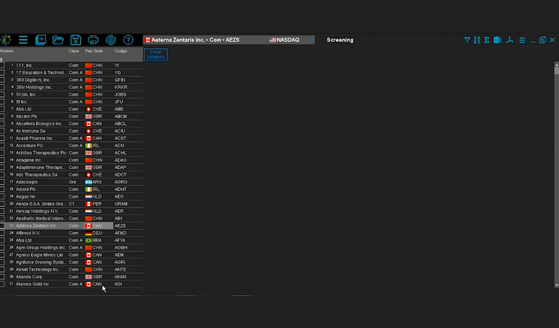Screen dimensions: 559x328
Task: Select the Adc Therapeutics Sa row
Action: coord(36,175)
